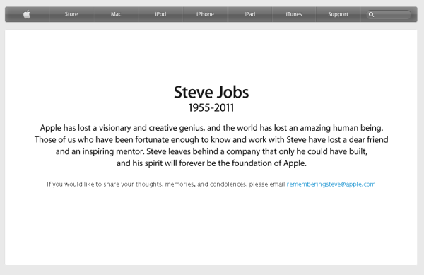Go to the Mac tab
Viewport: 424px width, 275px height.
tap(116, 14)
